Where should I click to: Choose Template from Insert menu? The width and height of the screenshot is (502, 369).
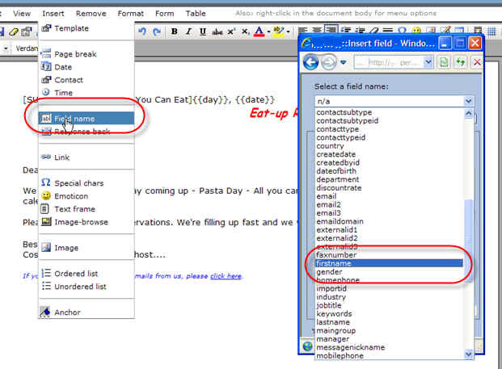point(86,28)
